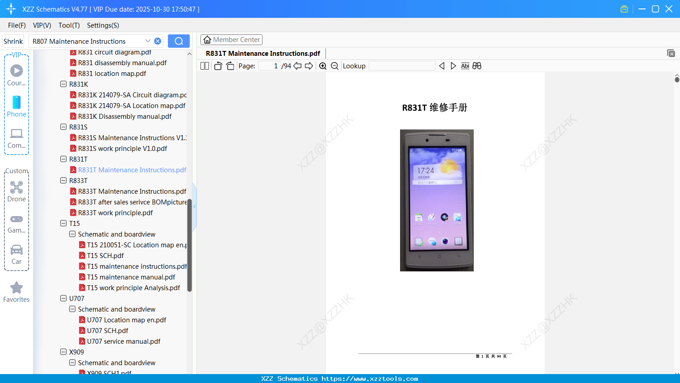
Task: Collapse the T15 Schematic and boardview group
Action: point(72,234)
